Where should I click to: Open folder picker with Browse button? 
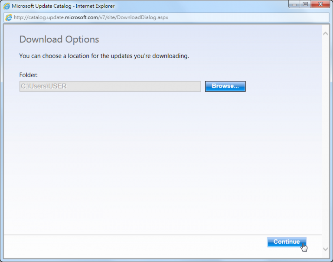pyautogui.click(x=225, y=86)
